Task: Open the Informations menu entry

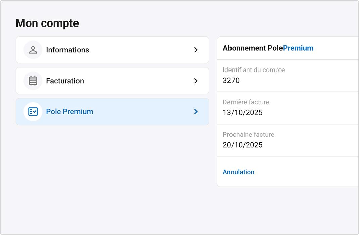Action: pyautogui.click(x=67, y=50)
